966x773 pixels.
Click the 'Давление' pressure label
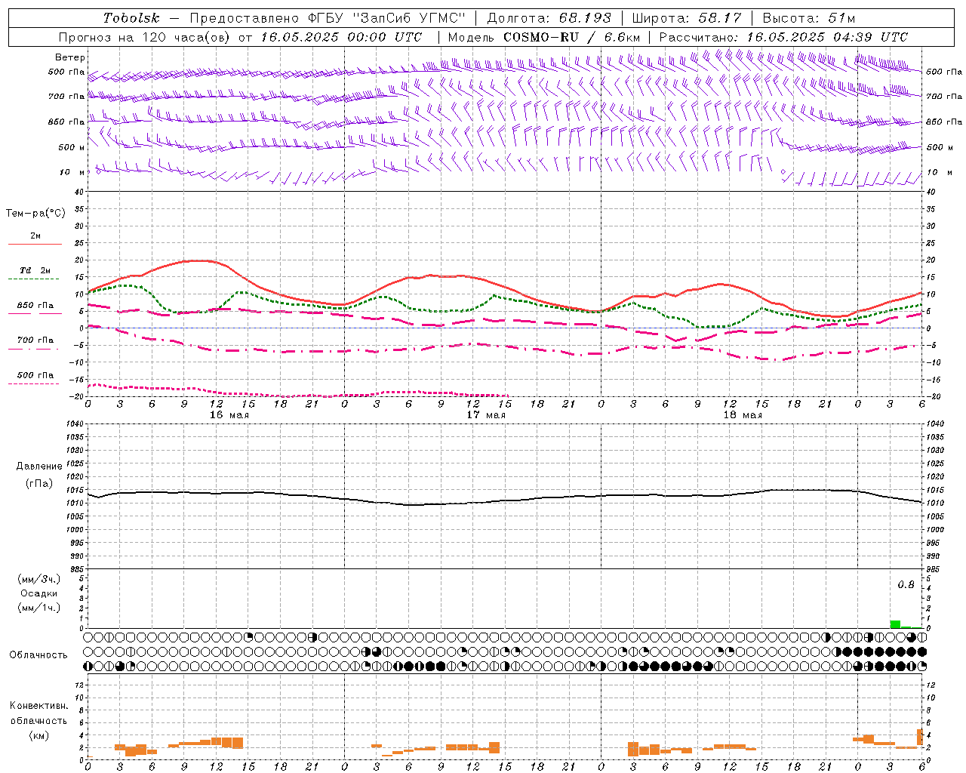click(x=39, y=467)
